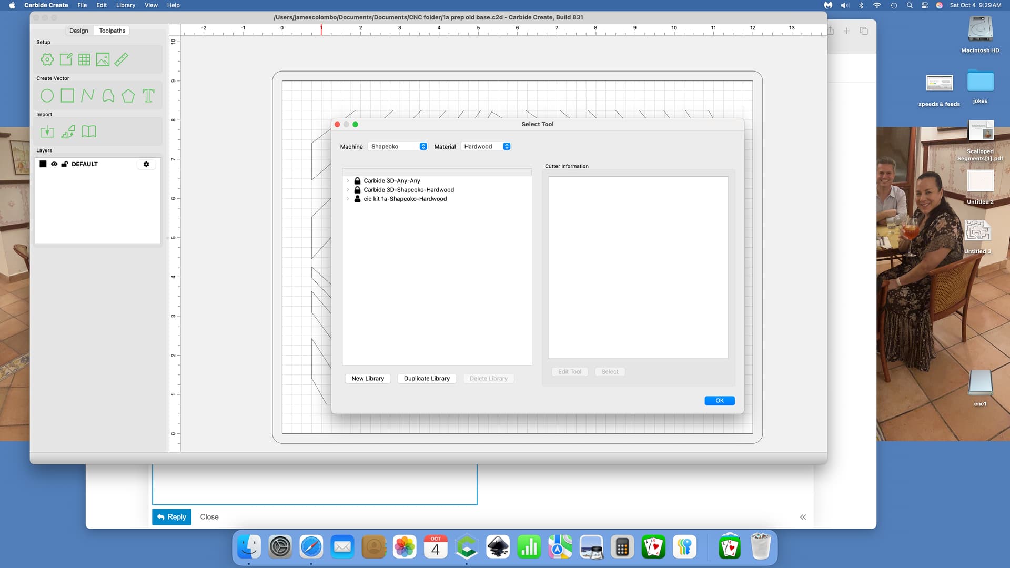
Task: Select the Text creation tool
Action: coord(148,96)
